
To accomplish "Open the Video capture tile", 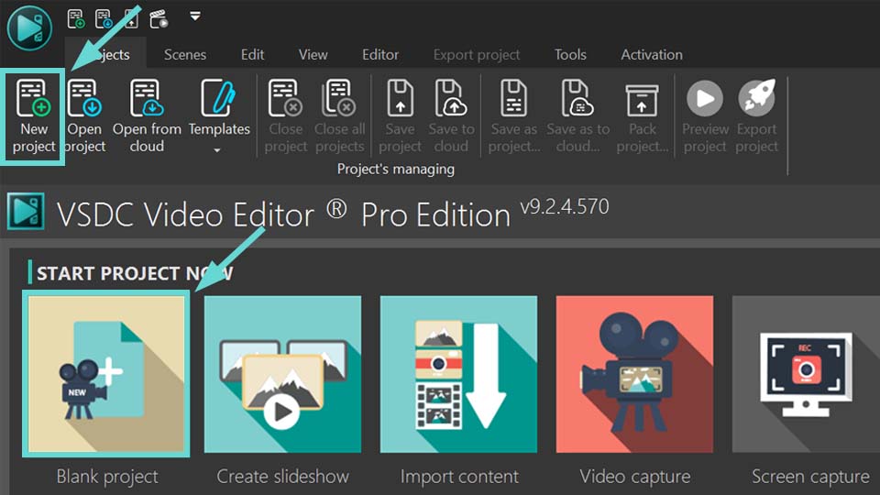I will point(634,374).
